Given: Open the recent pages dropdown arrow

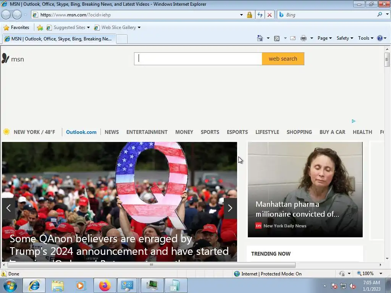Looking at the screenshot, I should (x=26, y=15).
